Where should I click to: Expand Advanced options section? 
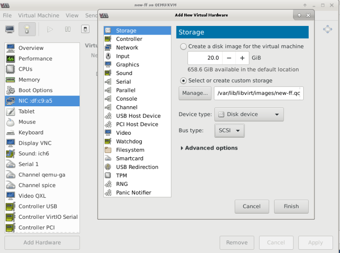[x=209, y=148]
